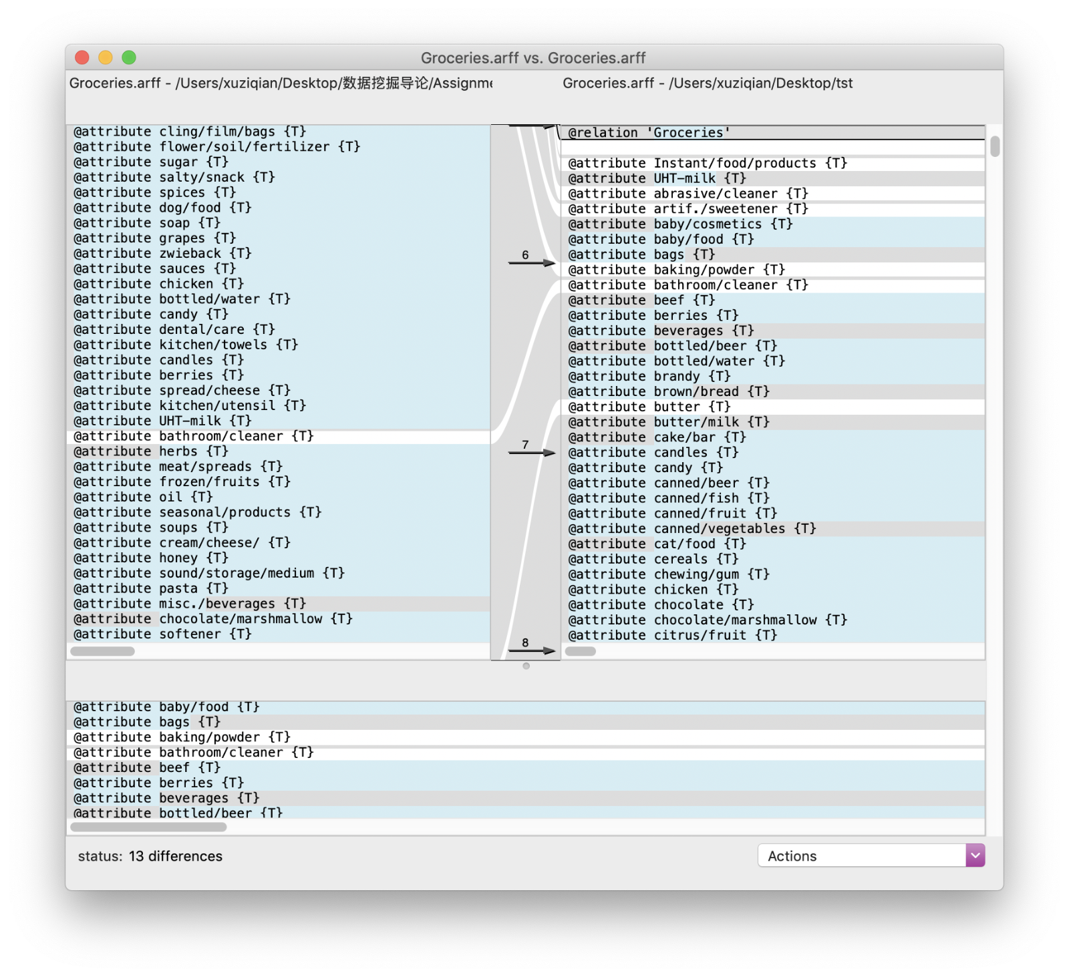
Task: Select merge pane line 'bags {T}'
Action: [x=526, y=723]
